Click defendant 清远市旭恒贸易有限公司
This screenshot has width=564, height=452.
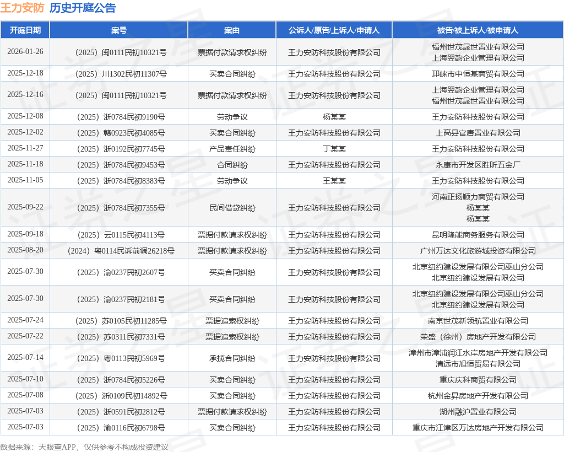pyautogui.click(x=478, y=364)
